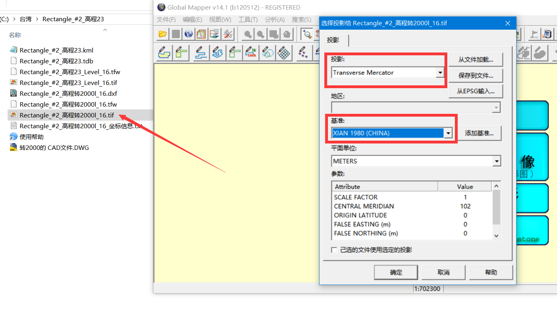Select the create line feature pencil tool
Screen dimensions: 557x319
(x=201, y=52)
